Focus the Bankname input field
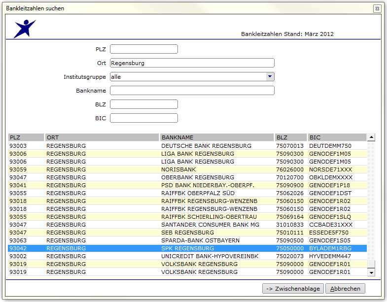The height and width of the screenshot is (302, 387). click(x=192, y=91)
